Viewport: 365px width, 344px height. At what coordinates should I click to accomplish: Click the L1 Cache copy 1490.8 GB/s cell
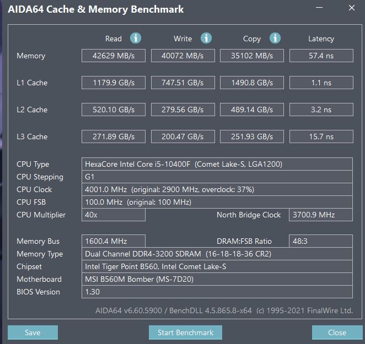point(252,83)
